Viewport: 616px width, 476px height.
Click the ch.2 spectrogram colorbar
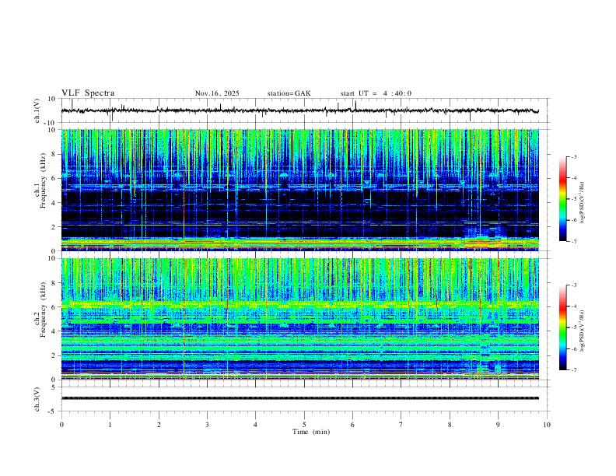click(562, 327)
